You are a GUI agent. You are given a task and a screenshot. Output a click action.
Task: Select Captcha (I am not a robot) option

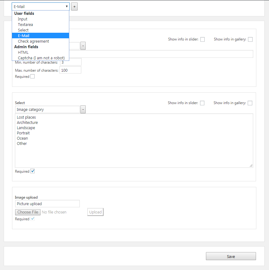click(x=41, y=58)
